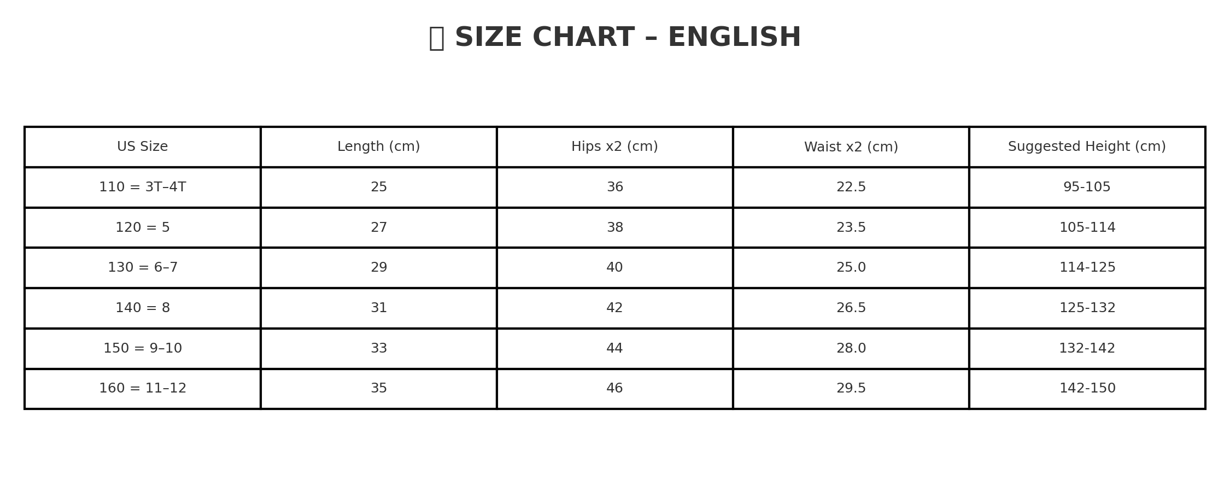Select the Hips x2 (cm) header cell

tap(614, 147)
